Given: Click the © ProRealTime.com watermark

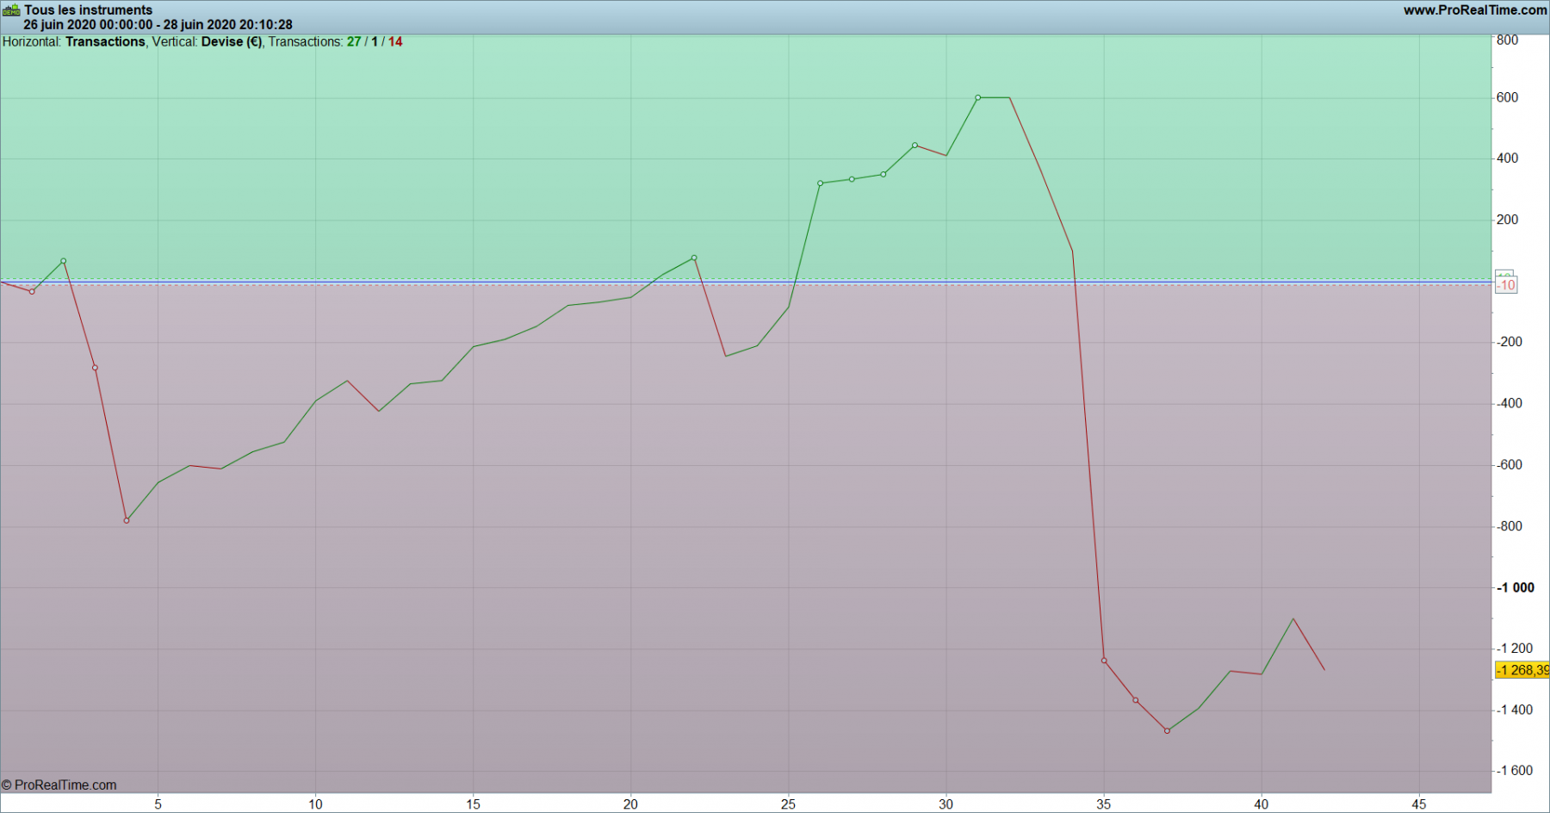Looking at the screenshot, I should [59, 785].
